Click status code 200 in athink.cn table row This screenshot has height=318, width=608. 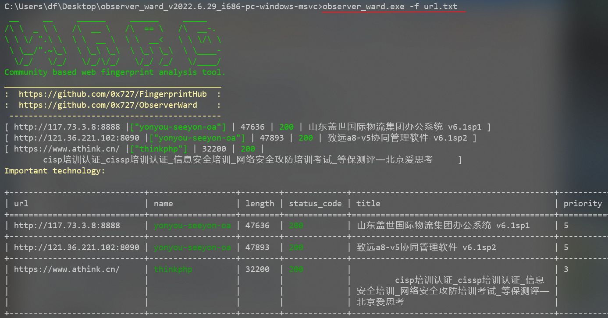(296, 269)
